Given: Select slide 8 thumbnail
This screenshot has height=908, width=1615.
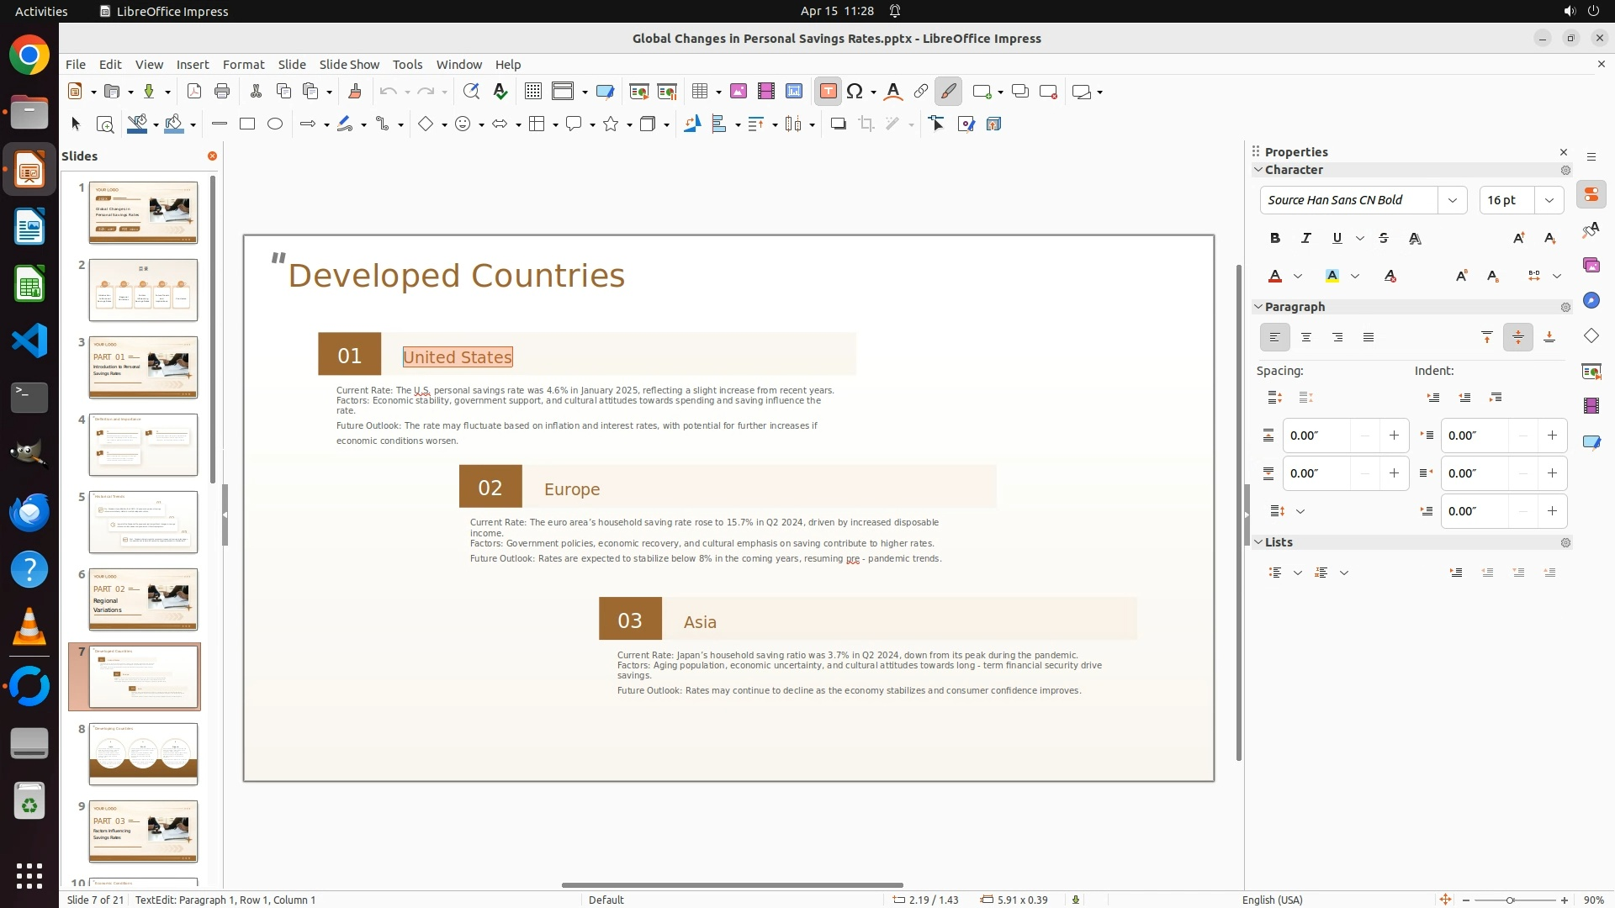Looking at the screenshot, I should coord(143,754).
